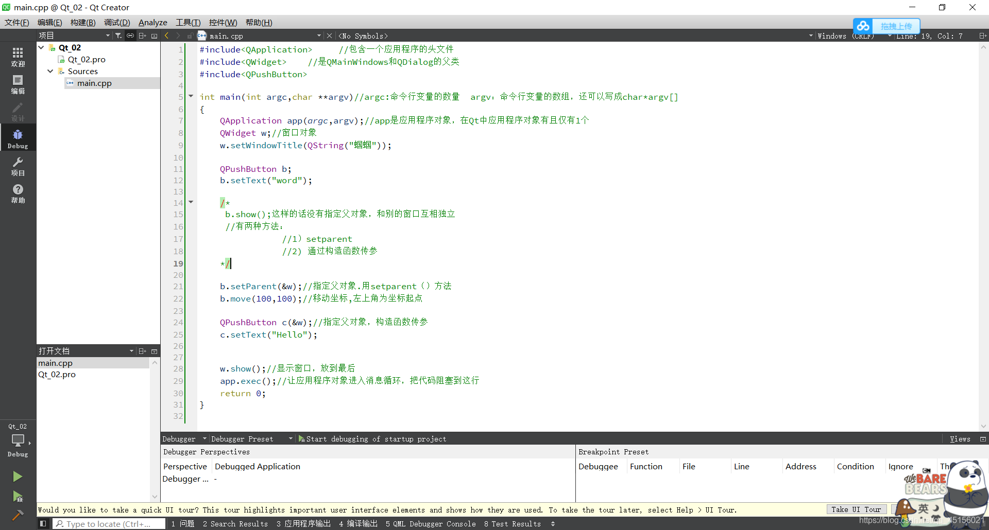
Task: Click the file lock icon beside main.cpp
Action: 190,36
